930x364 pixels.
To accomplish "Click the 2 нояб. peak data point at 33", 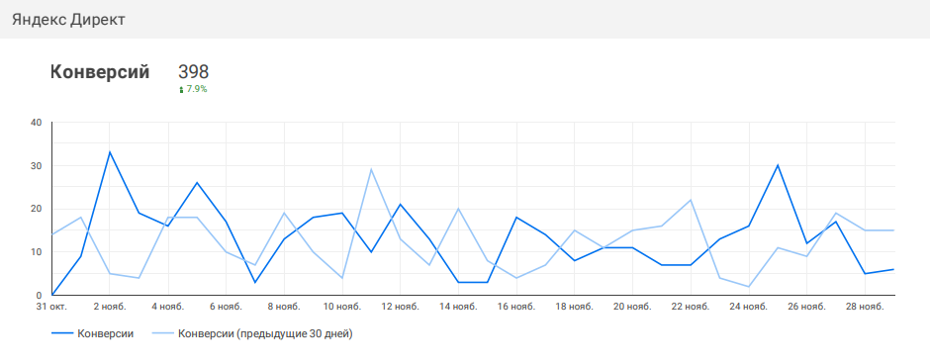I will (x=110, y=152).
